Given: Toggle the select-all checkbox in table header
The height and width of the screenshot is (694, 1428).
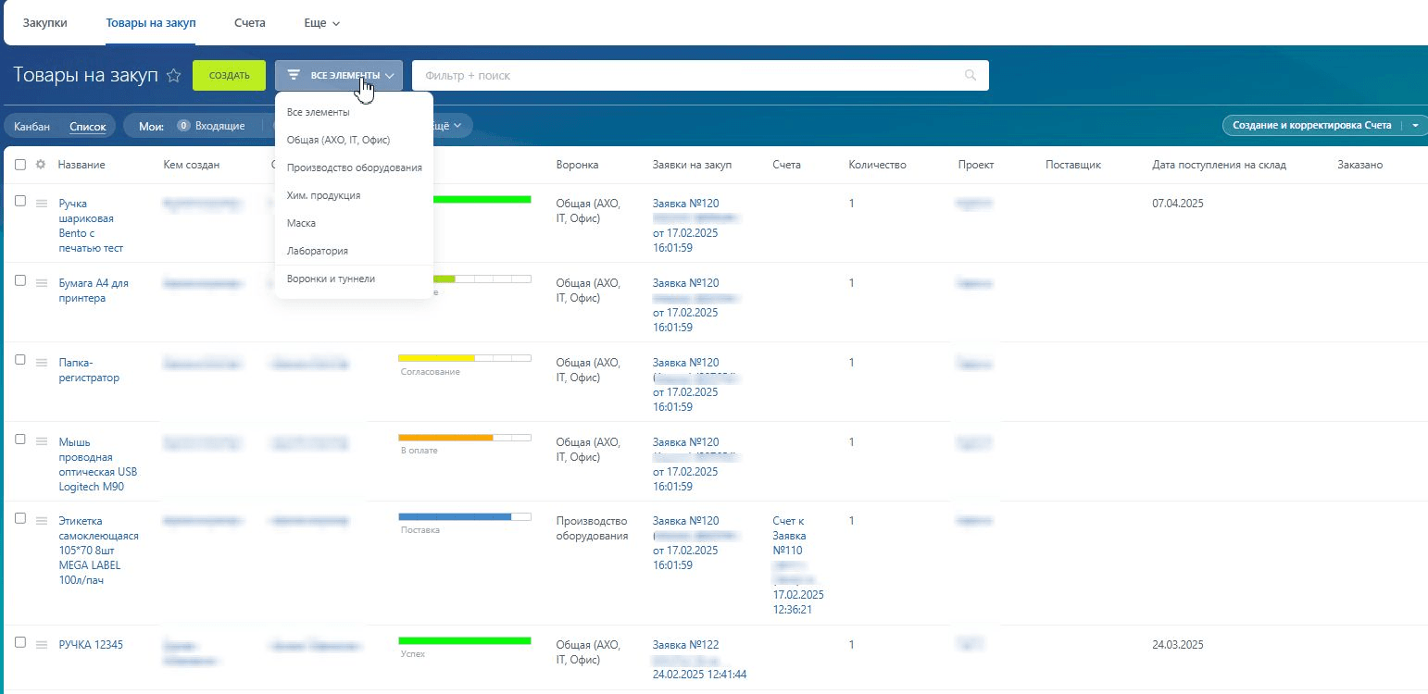Looking at the screenshot, I should coord(20,165).
